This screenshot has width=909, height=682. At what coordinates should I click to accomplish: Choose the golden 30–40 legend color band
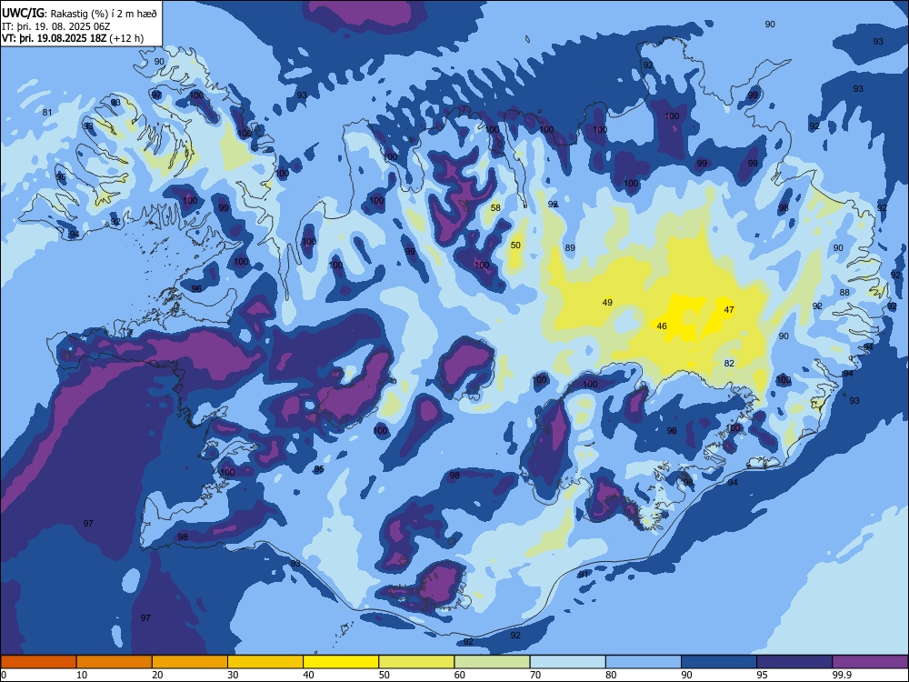pos(265,662)
